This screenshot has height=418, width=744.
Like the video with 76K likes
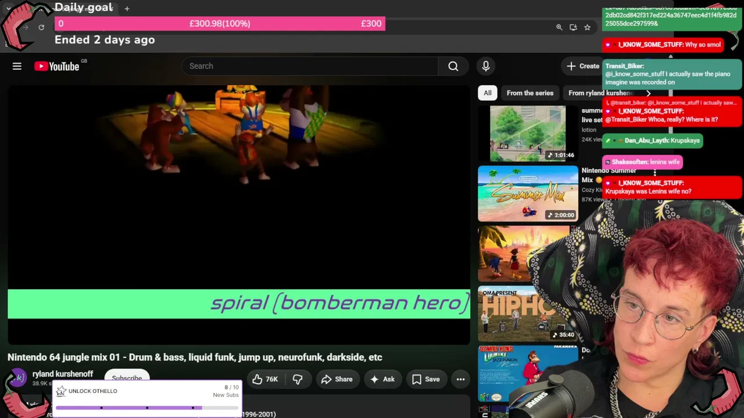[265, 380]
